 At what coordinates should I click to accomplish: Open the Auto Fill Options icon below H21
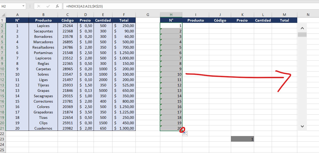pyautogui.click(x=185, y=133)
